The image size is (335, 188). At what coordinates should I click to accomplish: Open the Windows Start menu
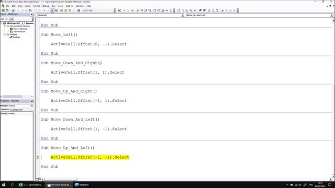point(4,185)
